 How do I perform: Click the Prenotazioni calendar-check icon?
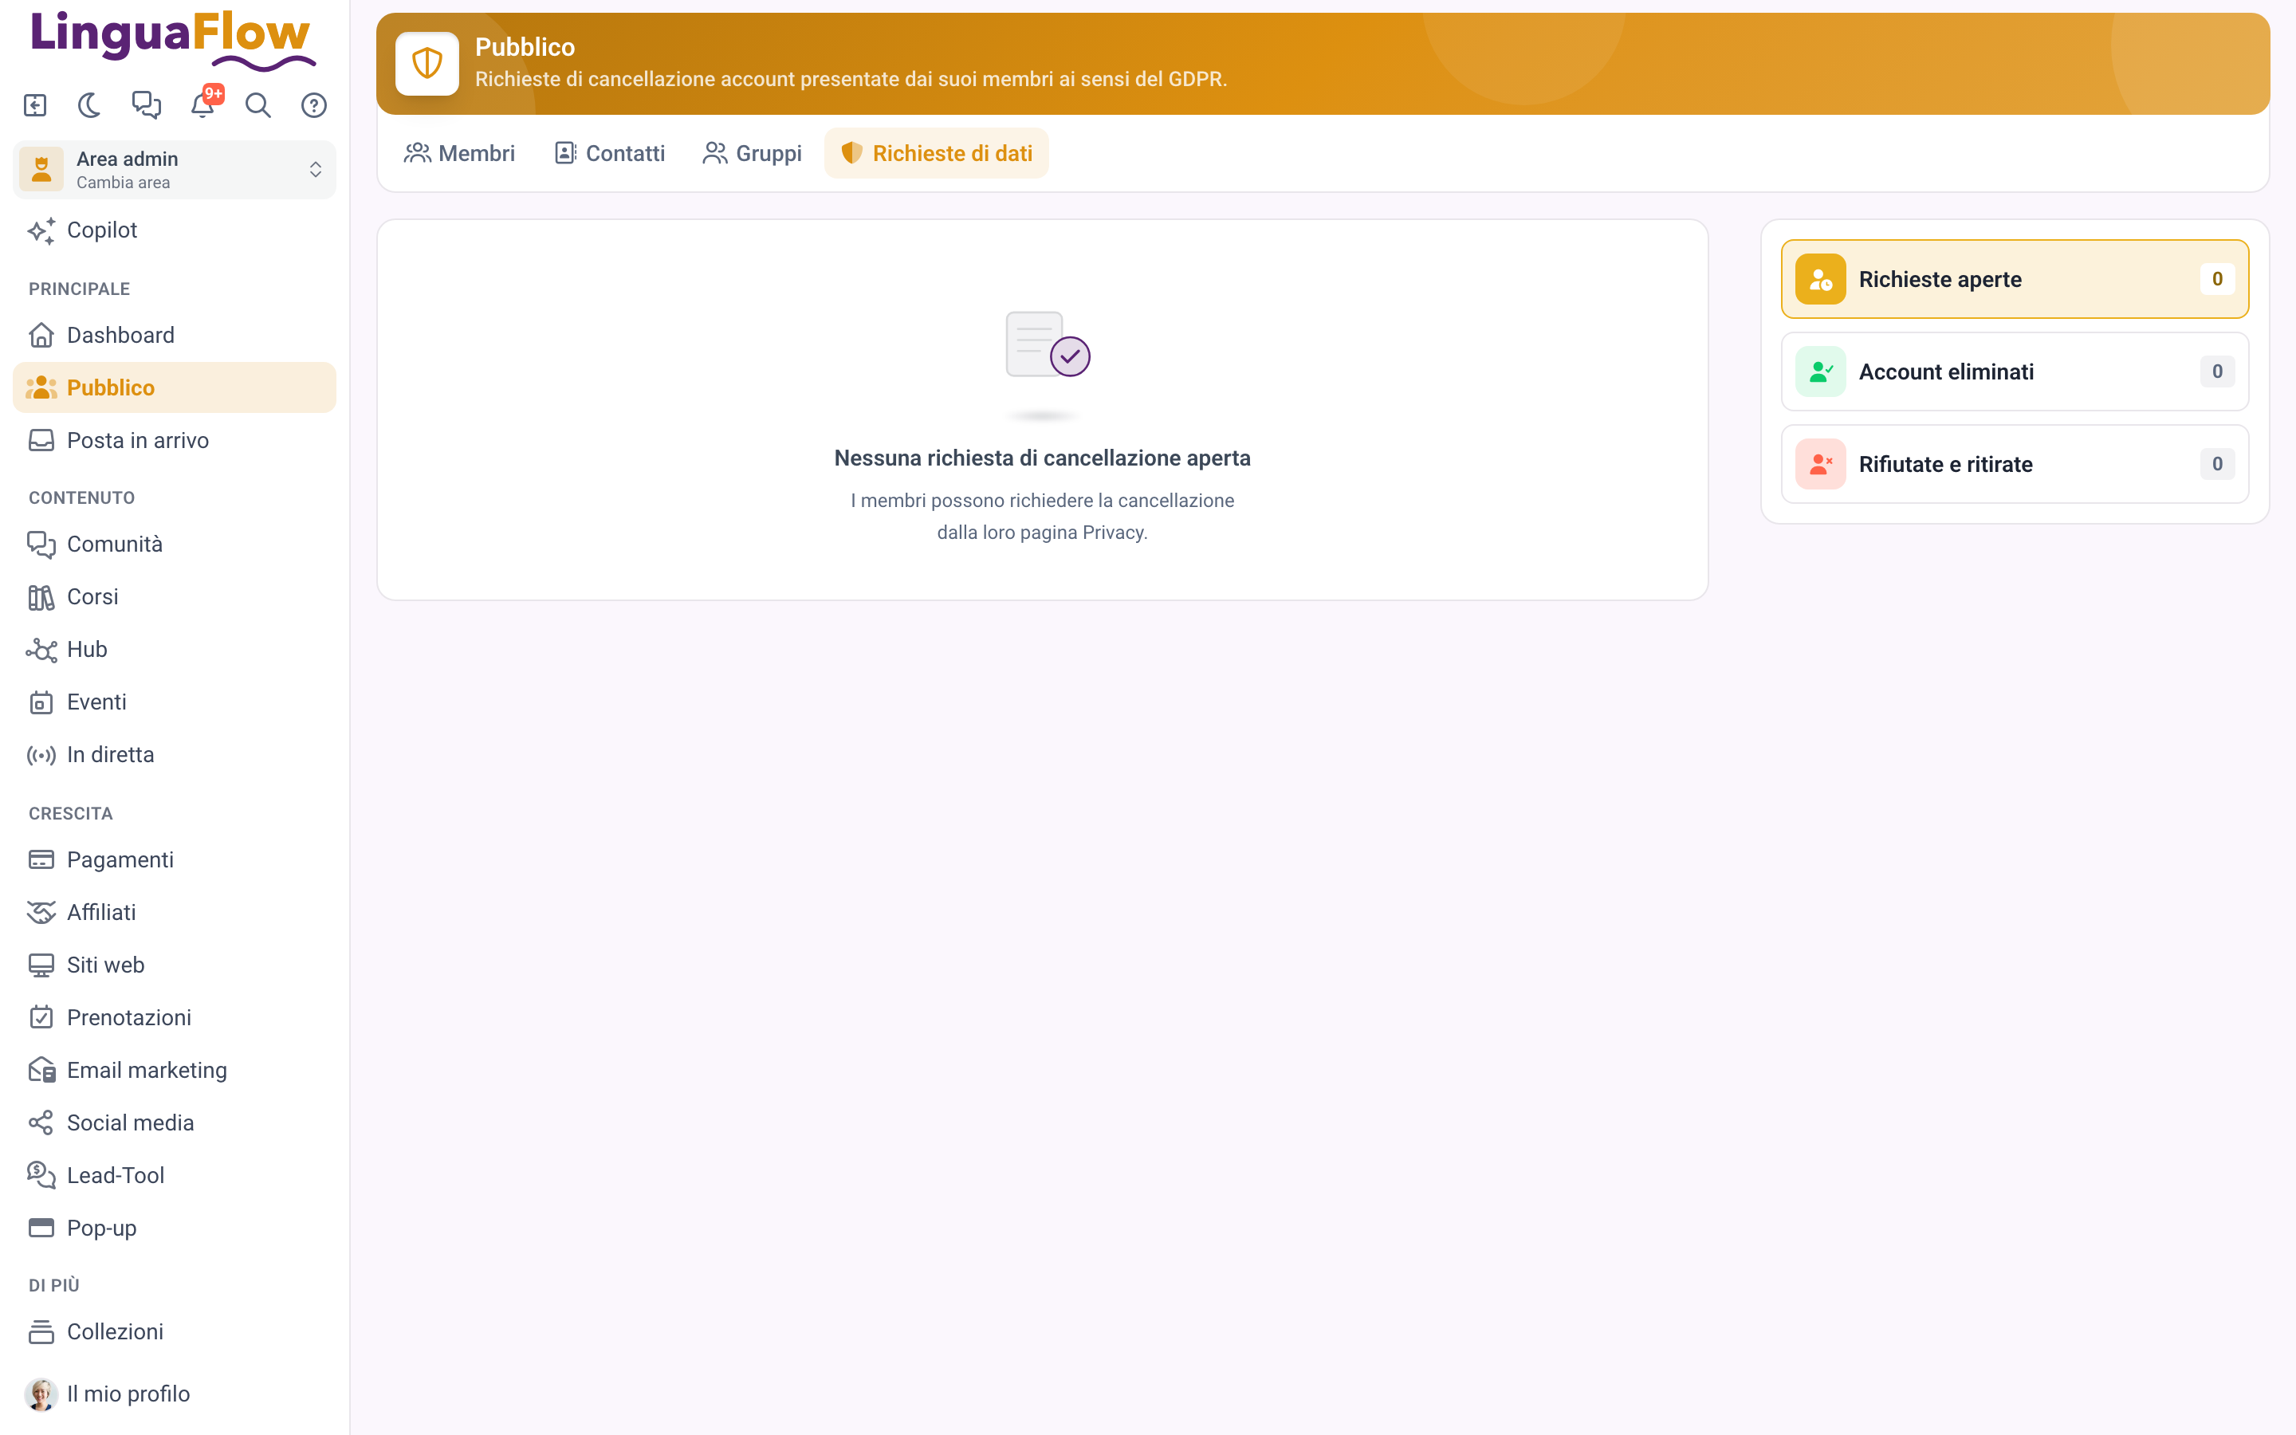point(41,1017)
